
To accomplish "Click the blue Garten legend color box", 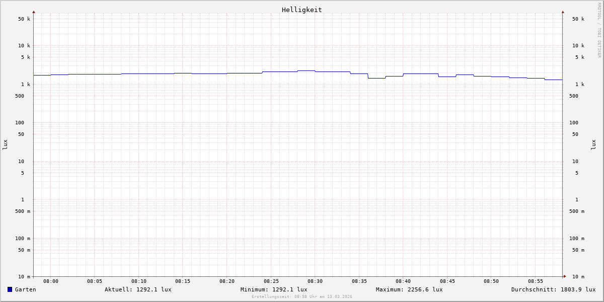I will coord(10,289).
